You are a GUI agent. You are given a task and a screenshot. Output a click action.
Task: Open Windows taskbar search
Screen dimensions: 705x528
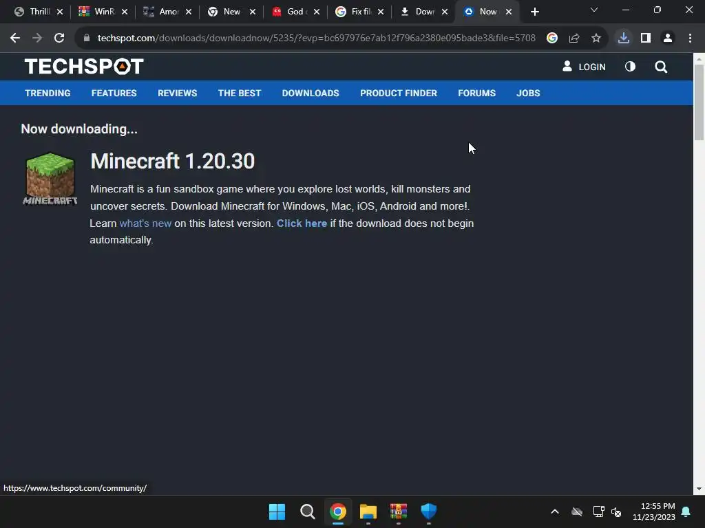click(x=308, y=511)
